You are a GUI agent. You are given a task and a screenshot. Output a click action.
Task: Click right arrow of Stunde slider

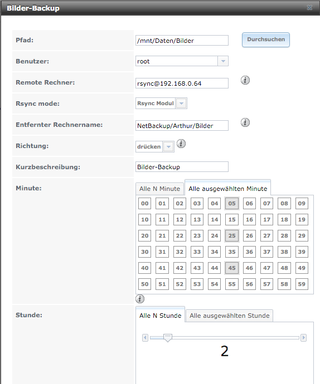pyautogui.click(x=304, y=338)
